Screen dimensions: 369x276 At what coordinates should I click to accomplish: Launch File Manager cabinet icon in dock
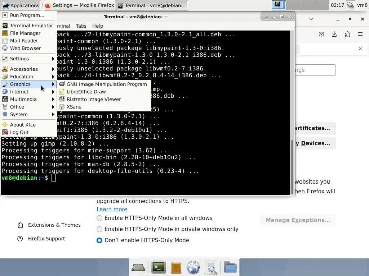click(x=176, y=267)
